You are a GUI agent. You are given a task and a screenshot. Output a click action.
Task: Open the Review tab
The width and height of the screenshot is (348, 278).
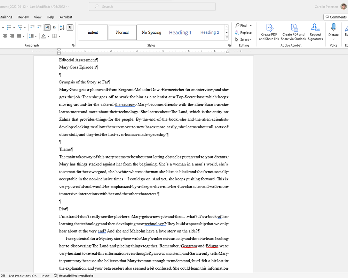point(23,17)
